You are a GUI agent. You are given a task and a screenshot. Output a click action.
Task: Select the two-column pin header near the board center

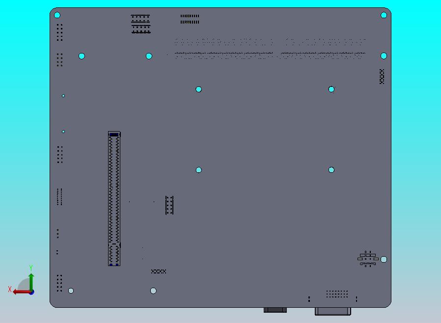169,205
